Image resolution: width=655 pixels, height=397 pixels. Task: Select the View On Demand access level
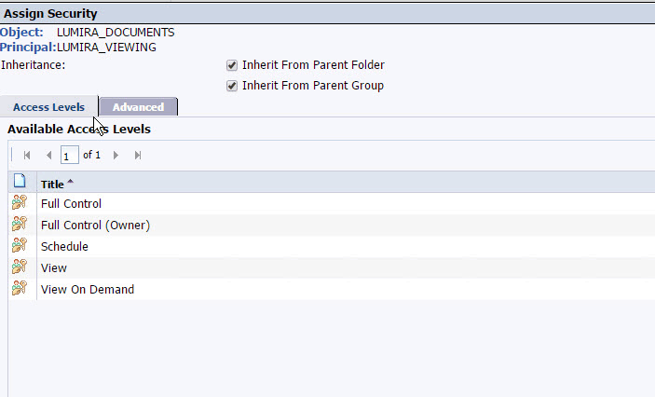click(88, 289)
